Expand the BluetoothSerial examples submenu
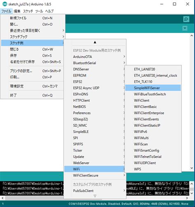This screenshot has height=207, width=195. pos(95,63)
